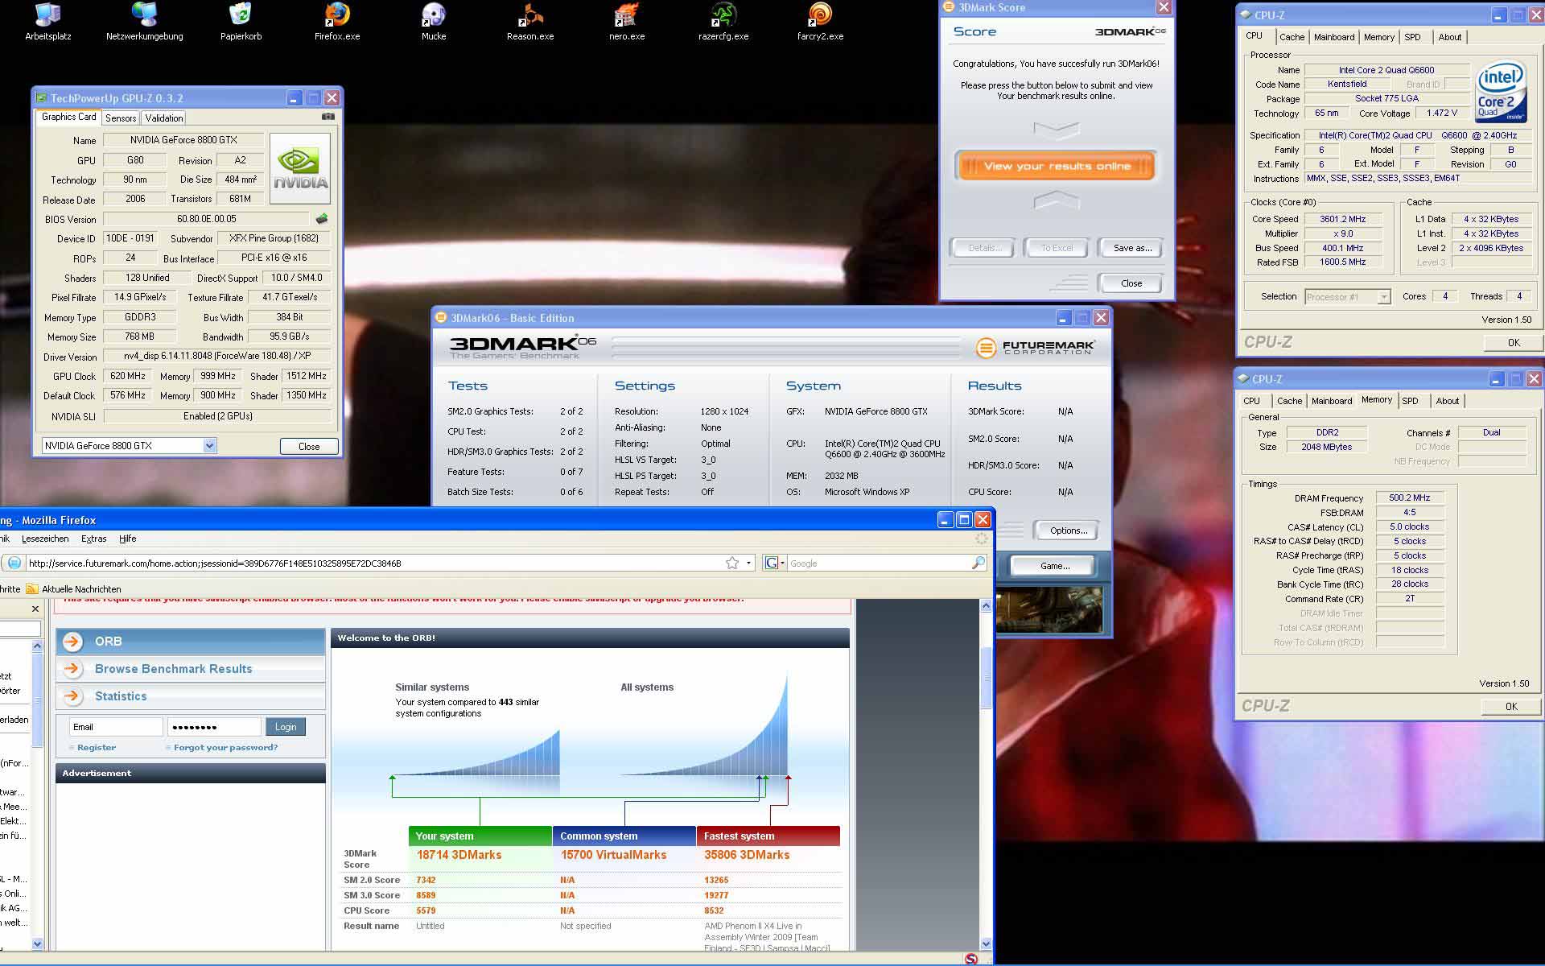The image size is (1545, 966).
Task: Click the Login button on ORB page
Action: pyautogui.click(x=286, y=727)
